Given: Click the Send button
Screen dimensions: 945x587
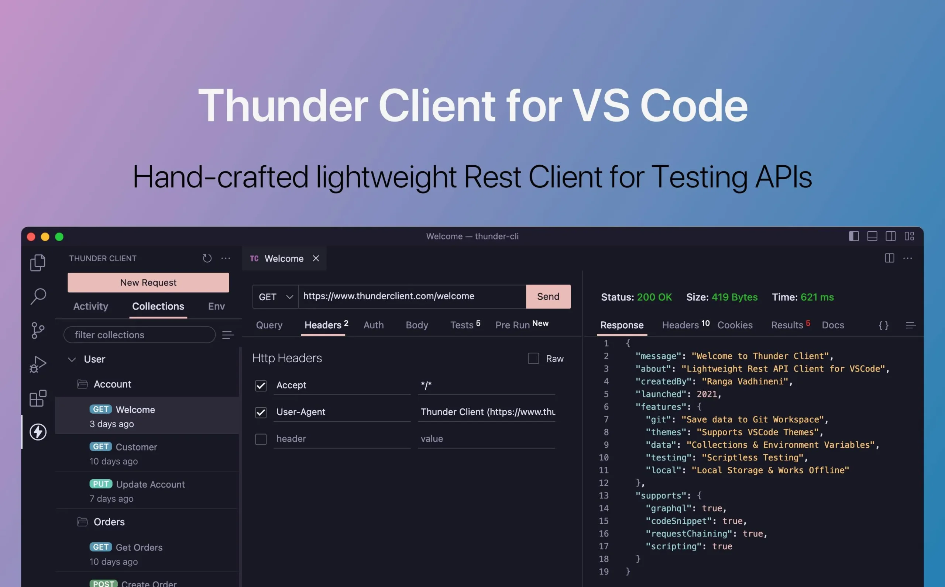Looking at the screenshot, I should click(548, 297).
